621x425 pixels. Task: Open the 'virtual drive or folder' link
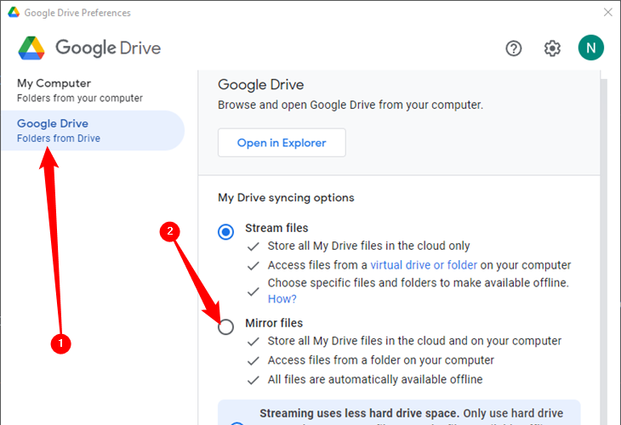coord(424,265)
